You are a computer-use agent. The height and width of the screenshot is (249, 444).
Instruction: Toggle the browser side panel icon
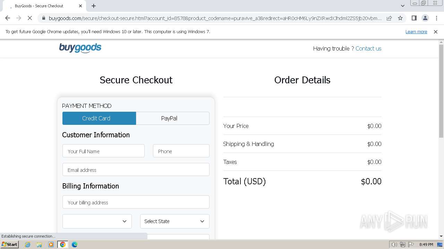pyautogui.click(x=414, y=18)
